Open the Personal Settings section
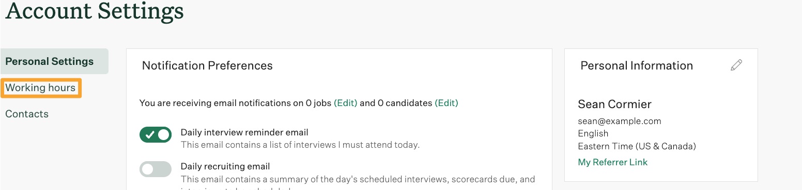Screen dimensions: 802x190 point(54,61)
